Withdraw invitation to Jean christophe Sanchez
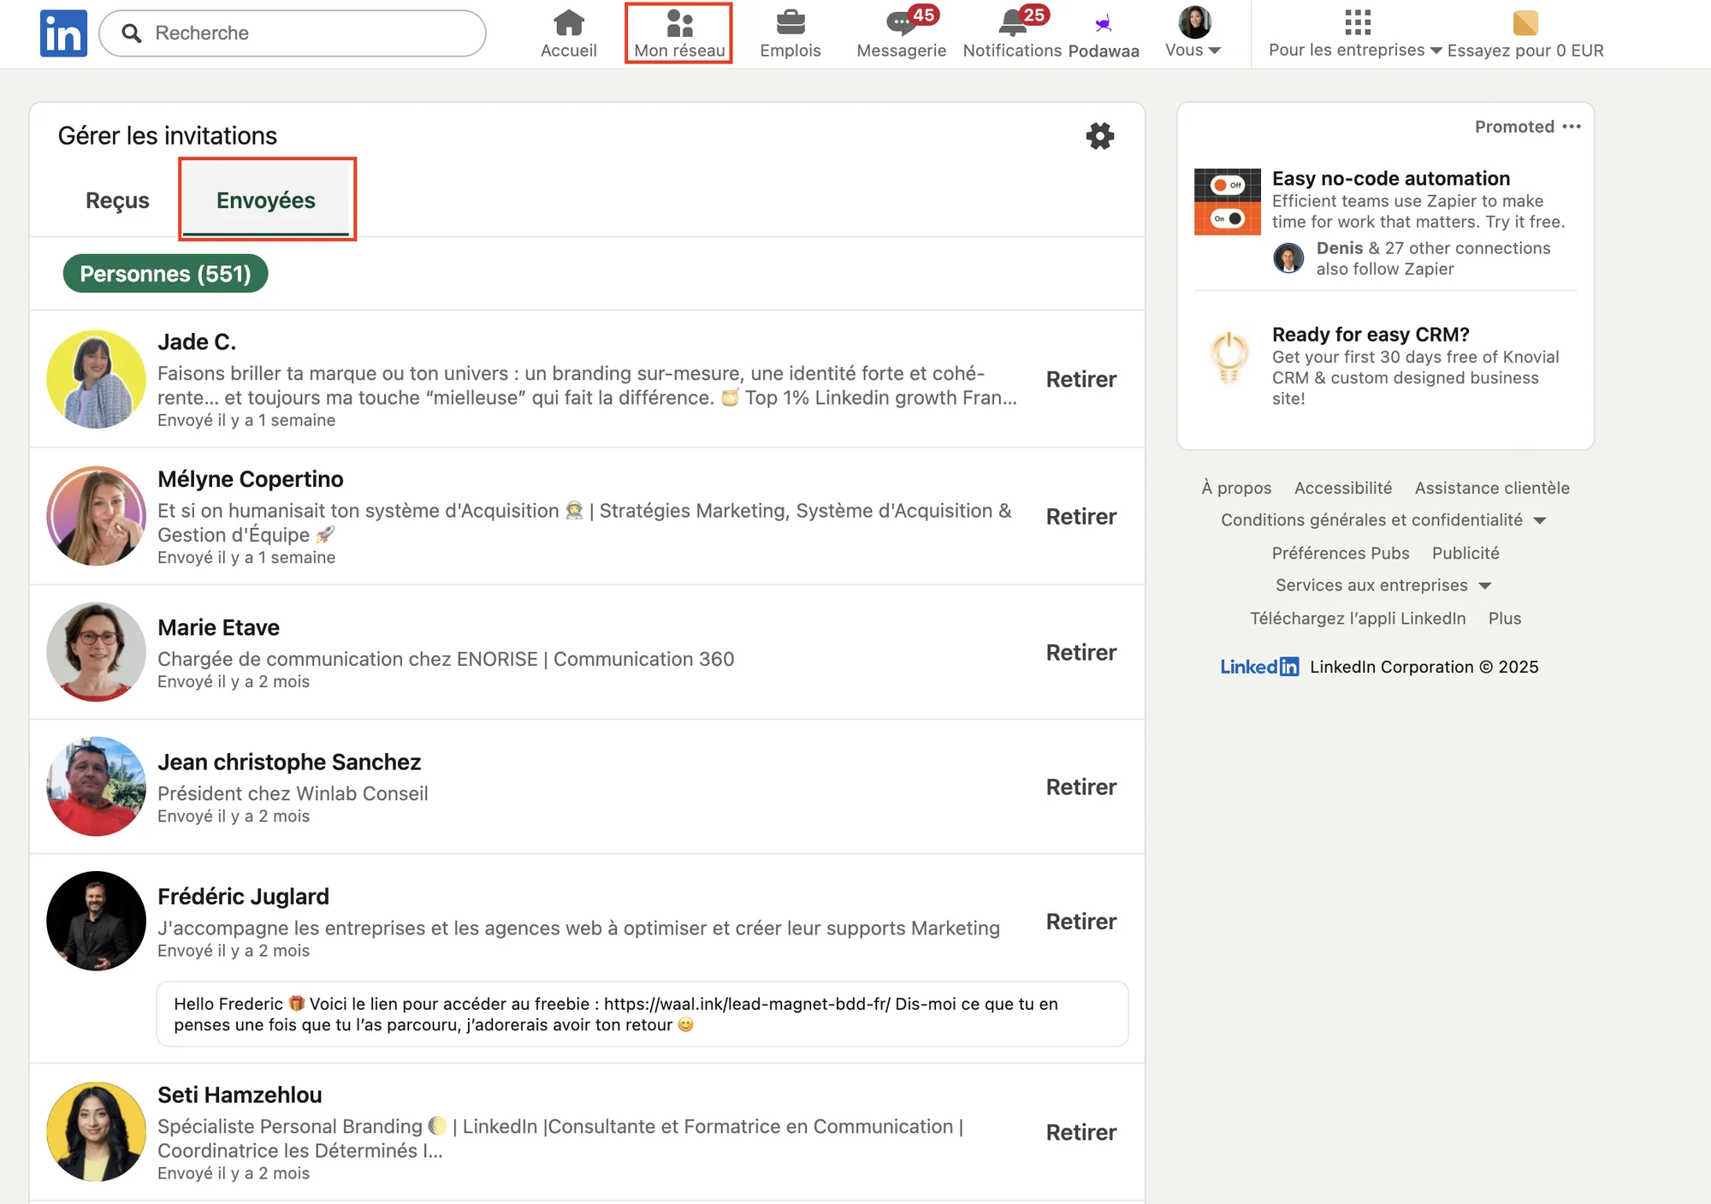 click(1081, 786)
